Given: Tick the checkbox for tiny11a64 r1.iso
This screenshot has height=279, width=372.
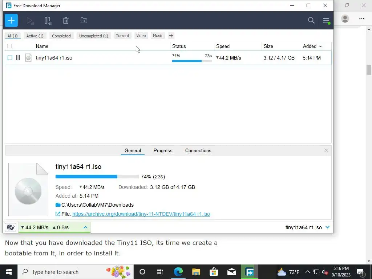Looking at the screenshot, I should [x=10, y=58].
